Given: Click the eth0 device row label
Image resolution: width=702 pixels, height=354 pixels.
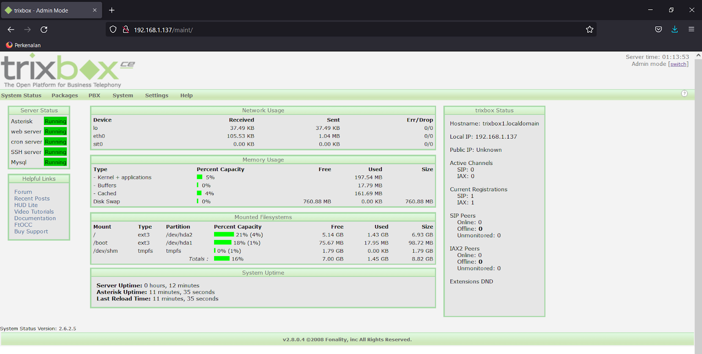Looking at the screenshot, I should click(99, 136).
